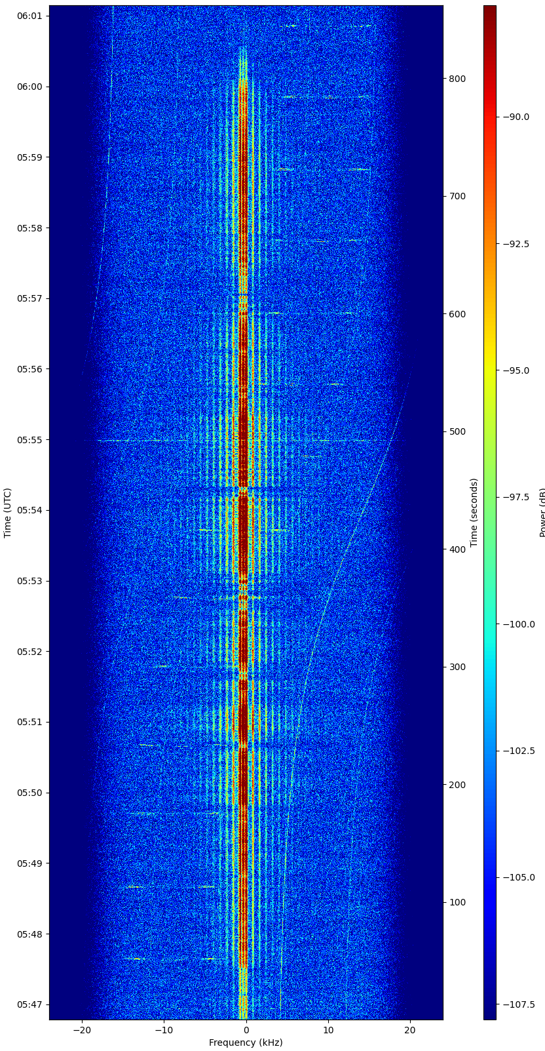
Task: Click the 05:53 UTC time tick label
Action: click(x=29, y=581)
